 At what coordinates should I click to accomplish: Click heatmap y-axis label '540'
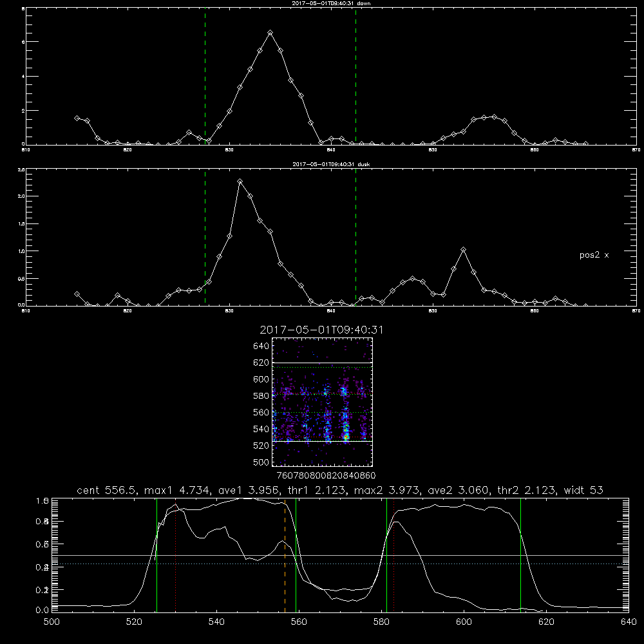pos(261,429)
